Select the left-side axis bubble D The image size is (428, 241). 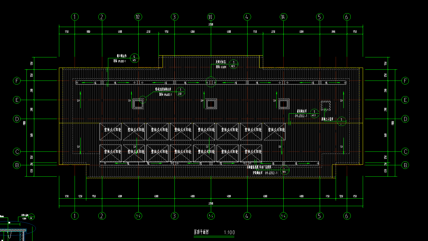[x=17, y=119]
